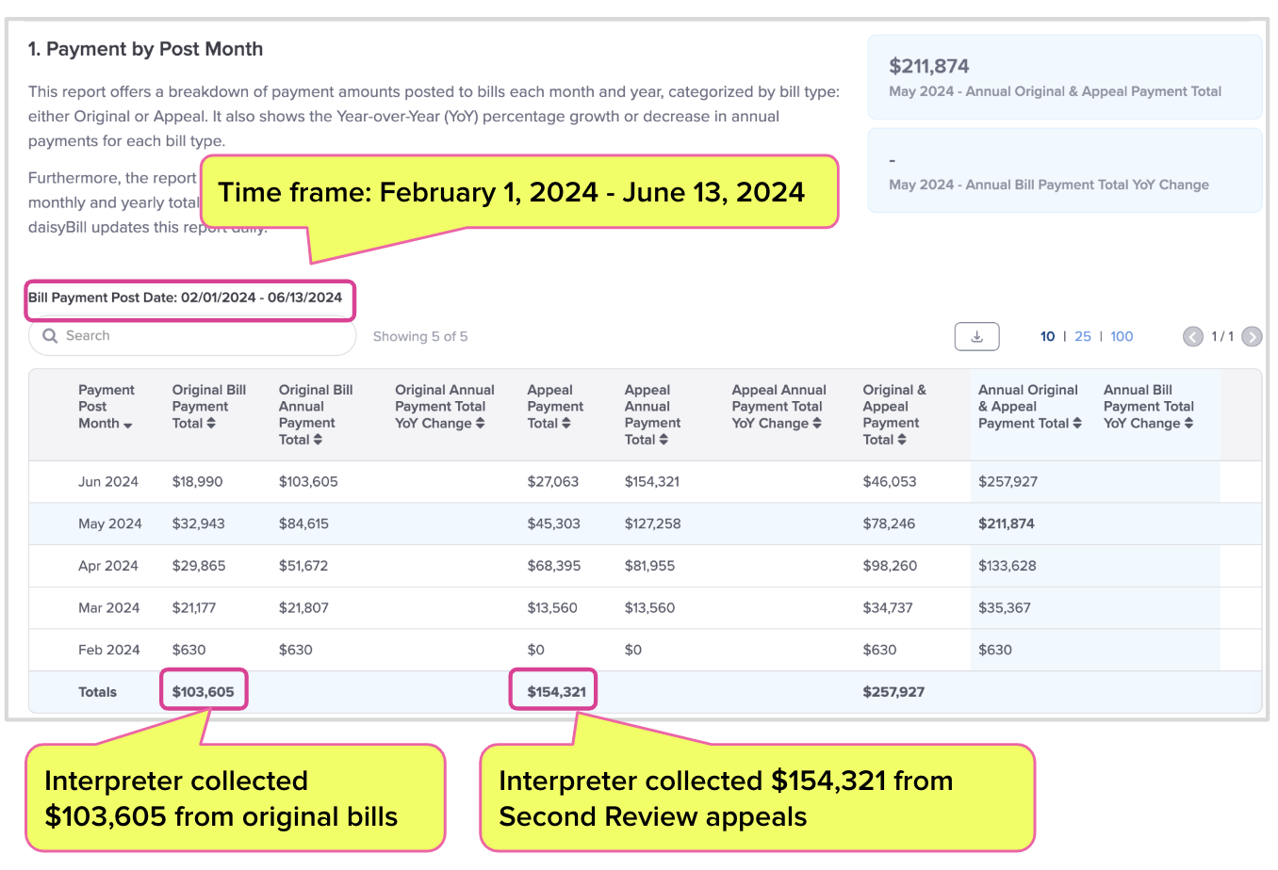Sort by Annual Bill Payment Total YoY Change
This screenshot has width=1278, height=870.
pyautogui.click(x=1188, y=424)
